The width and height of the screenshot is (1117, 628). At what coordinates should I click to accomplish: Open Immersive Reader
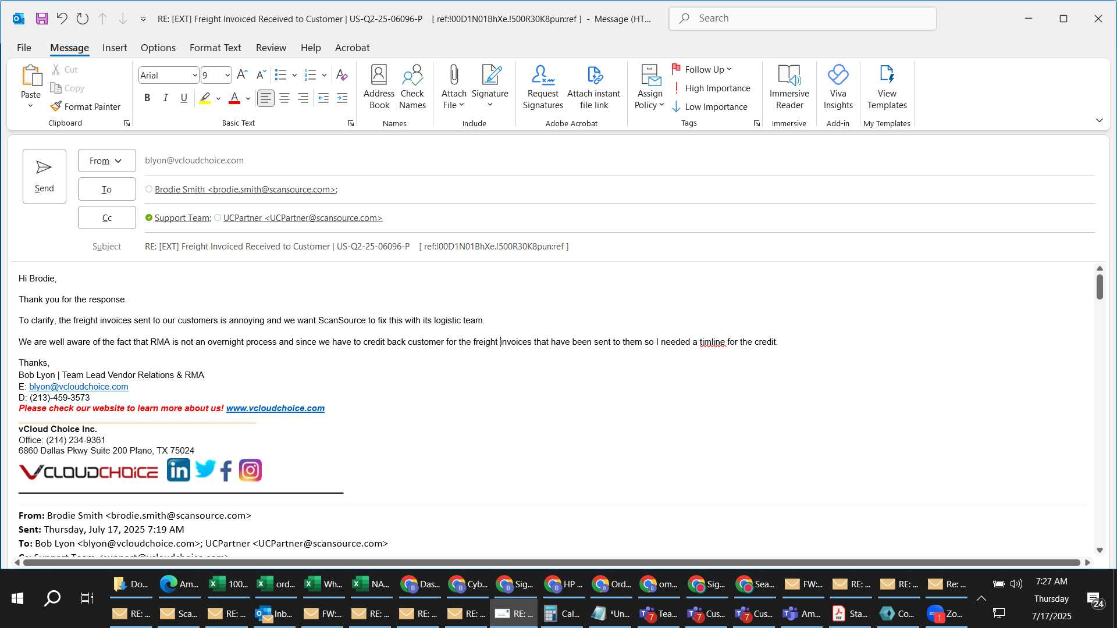click(x=789, y=87)
